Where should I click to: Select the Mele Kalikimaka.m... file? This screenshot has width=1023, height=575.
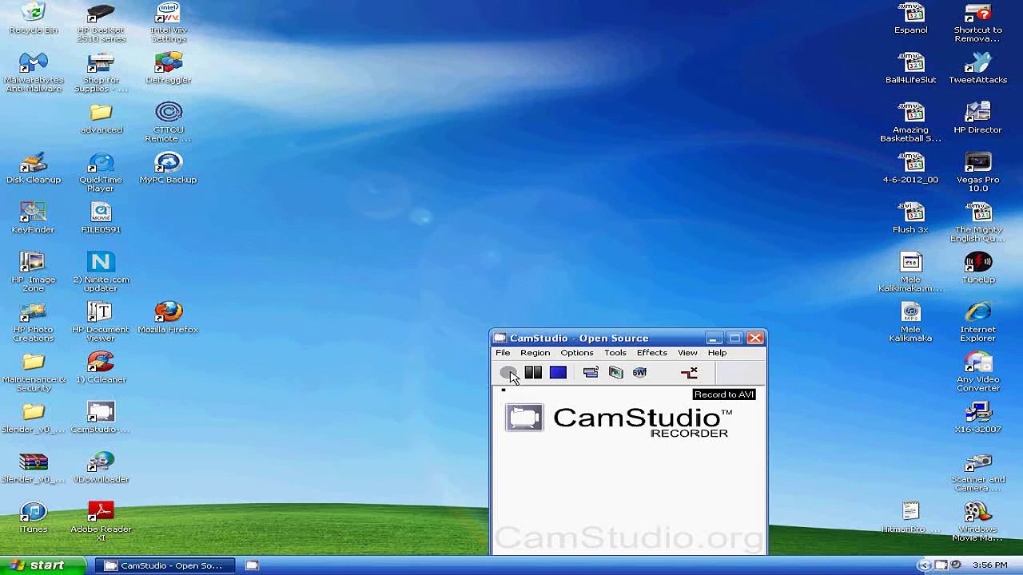pos(911,272)
